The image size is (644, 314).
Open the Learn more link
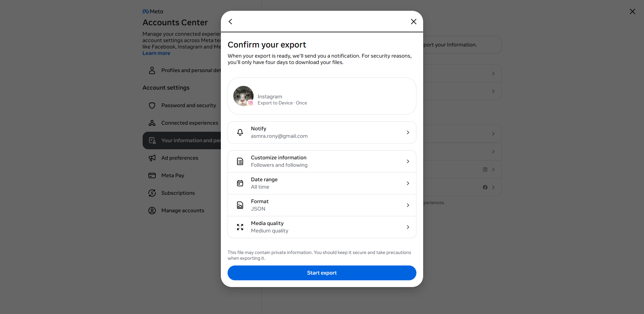click(x=156, y=53)
